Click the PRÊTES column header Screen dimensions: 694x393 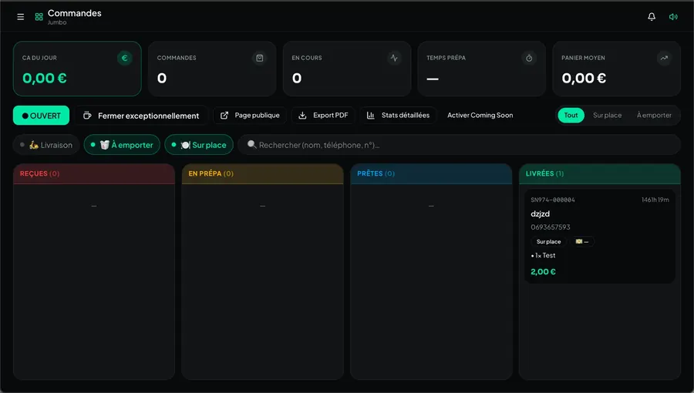coord(431,173)
